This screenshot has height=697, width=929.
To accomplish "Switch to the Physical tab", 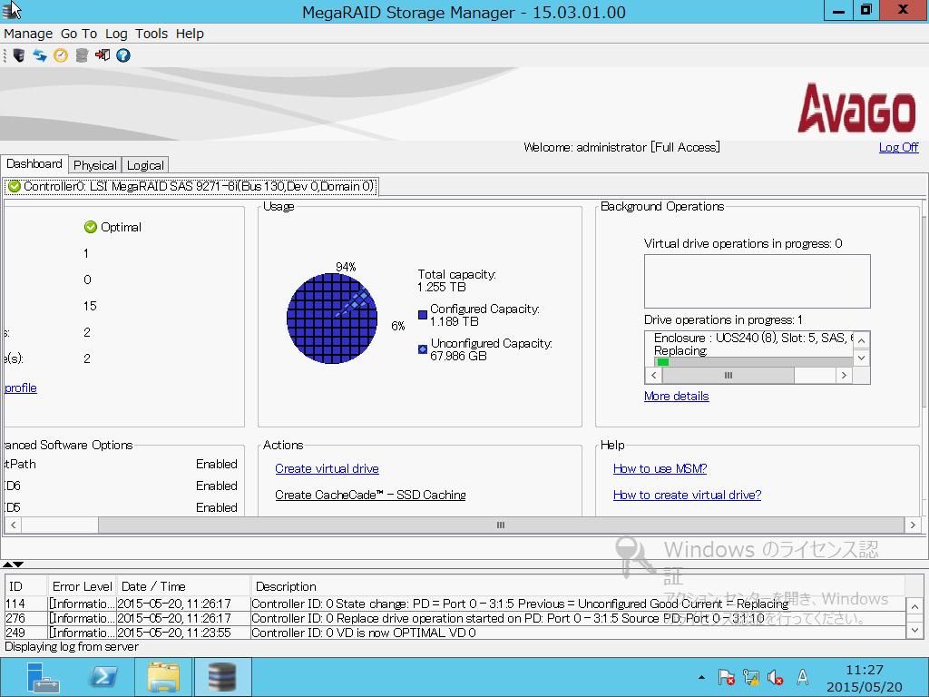I will click(94, 165).
